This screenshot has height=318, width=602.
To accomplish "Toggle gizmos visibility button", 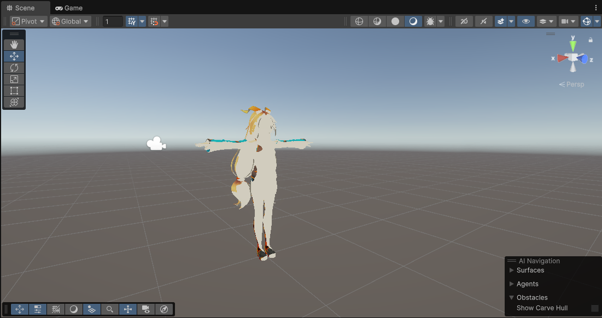I will (x=587, y=21).
